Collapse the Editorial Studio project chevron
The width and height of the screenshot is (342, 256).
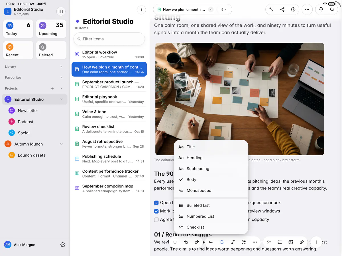[61, 99]
